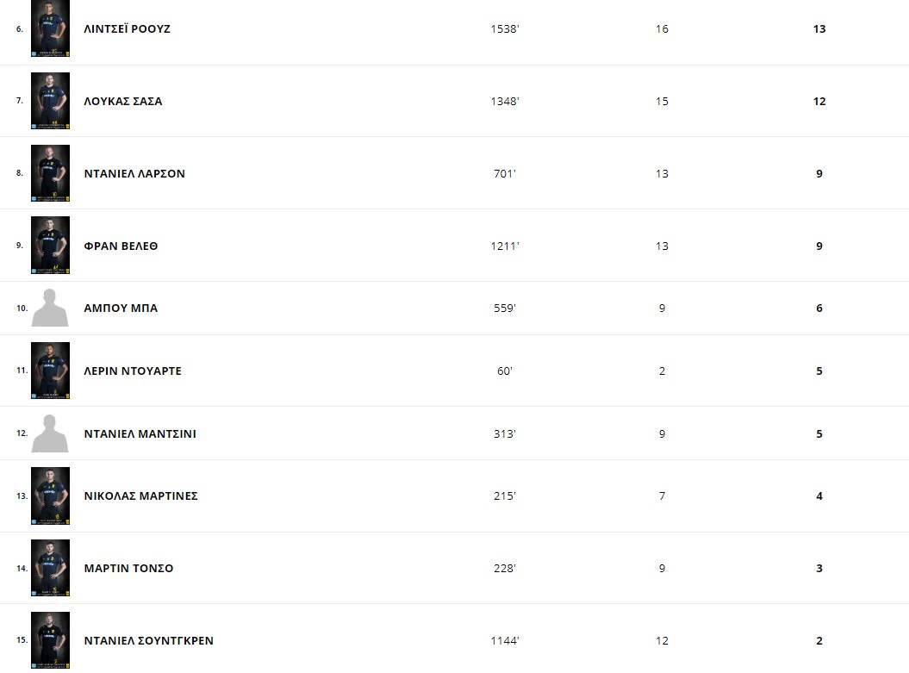The image size is (909, 673).
Task: Open the ΛΙΝΤΣΕΪ ΡΟΟΥΖ name link
Action: (127, 29)
